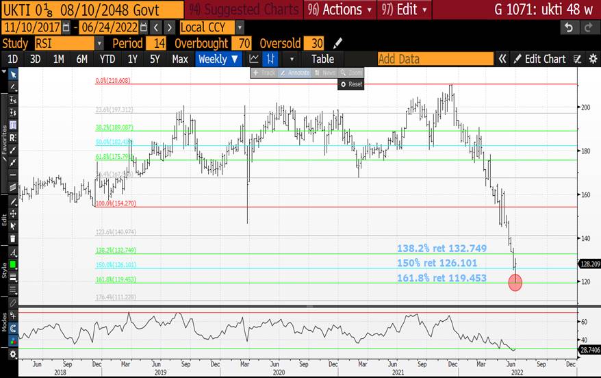Collapse the left toolbar triangle at top
The width and height of the screenshot is (601, 378).
click(x=4, y=71)
